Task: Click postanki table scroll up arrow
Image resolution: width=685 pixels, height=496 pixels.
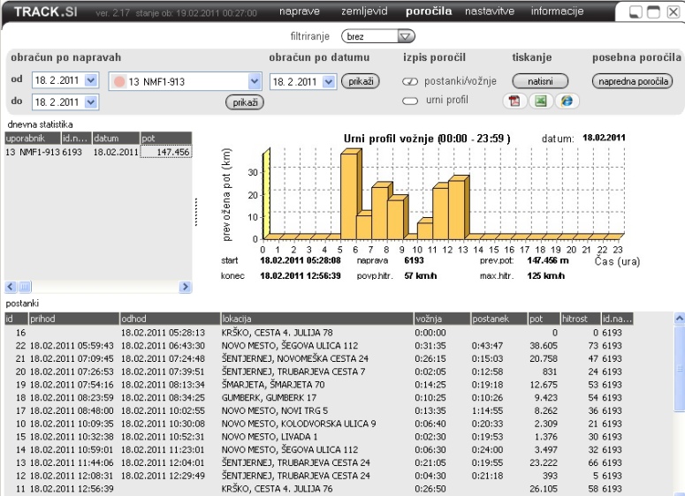Action: point(680,319)
